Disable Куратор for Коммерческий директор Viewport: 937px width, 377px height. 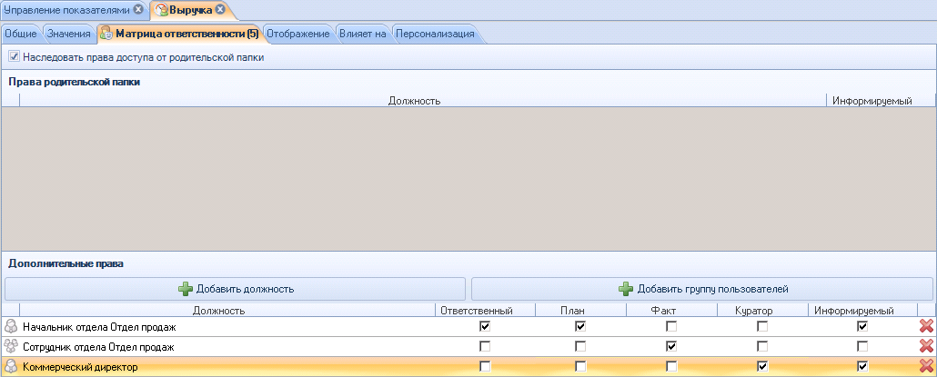coord(762,366)
